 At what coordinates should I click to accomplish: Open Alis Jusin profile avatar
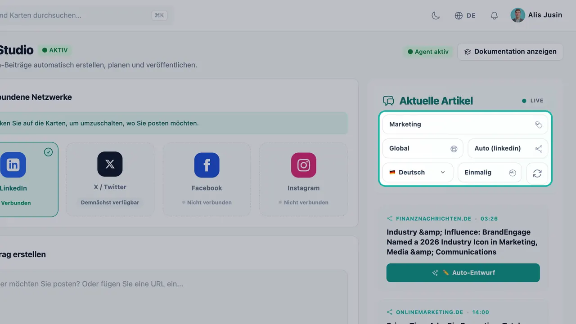click(517, 15)
